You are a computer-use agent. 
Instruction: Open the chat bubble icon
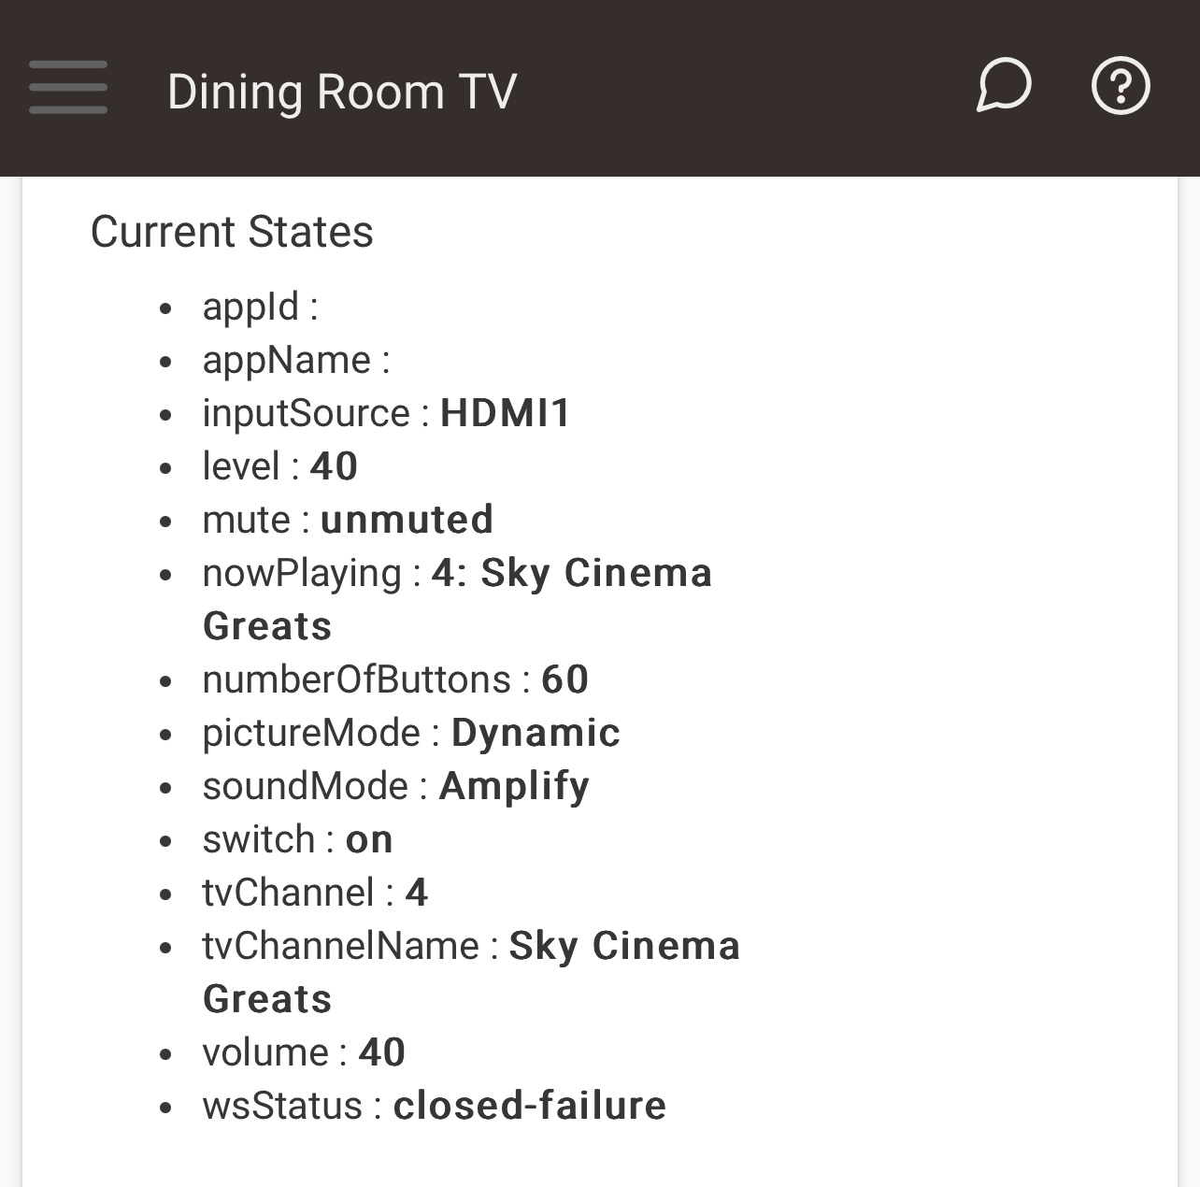[1004, 85]
